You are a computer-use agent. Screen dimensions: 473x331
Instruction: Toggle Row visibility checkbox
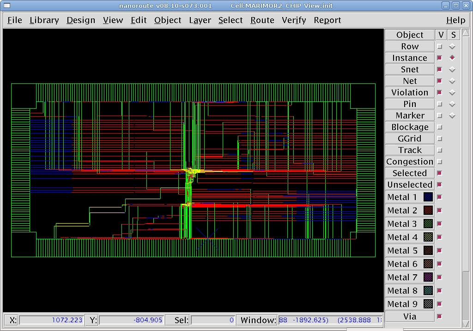point(440,47)
